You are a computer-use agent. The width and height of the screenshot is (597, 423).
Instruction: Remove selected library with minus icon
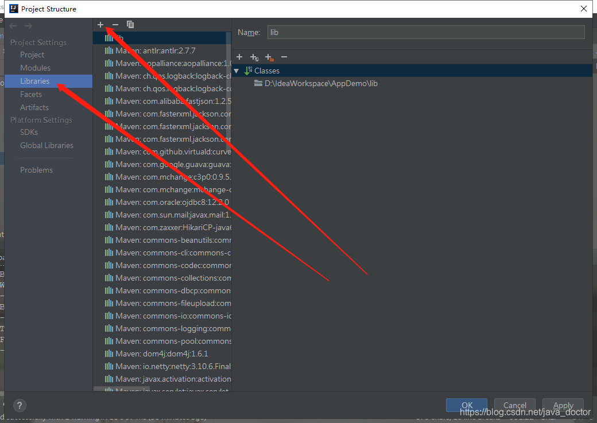tap(115, 25)
